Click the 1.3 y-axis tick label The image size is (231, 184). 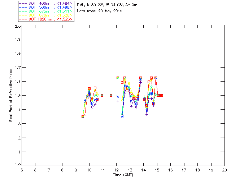pos(18,124)
